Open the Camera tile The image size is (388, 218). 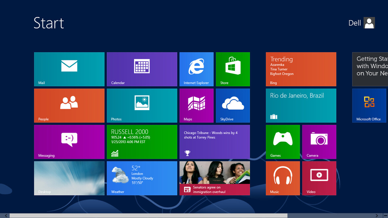coord(319,142)
